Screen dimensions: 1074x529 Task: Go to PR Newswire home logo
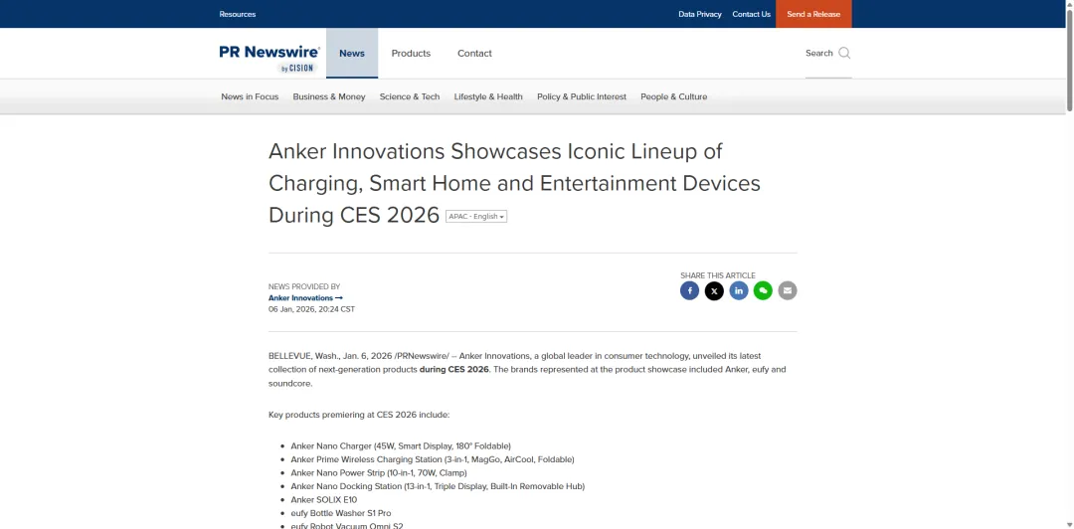click(269, 56)
